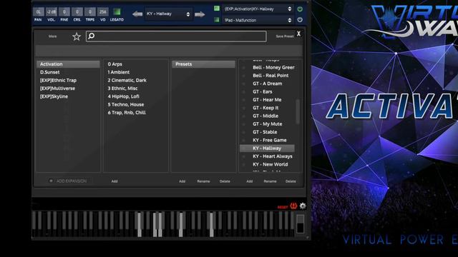The image size is (458, 257).
Task: Select the Activation bank
Action: click(68, 64)
